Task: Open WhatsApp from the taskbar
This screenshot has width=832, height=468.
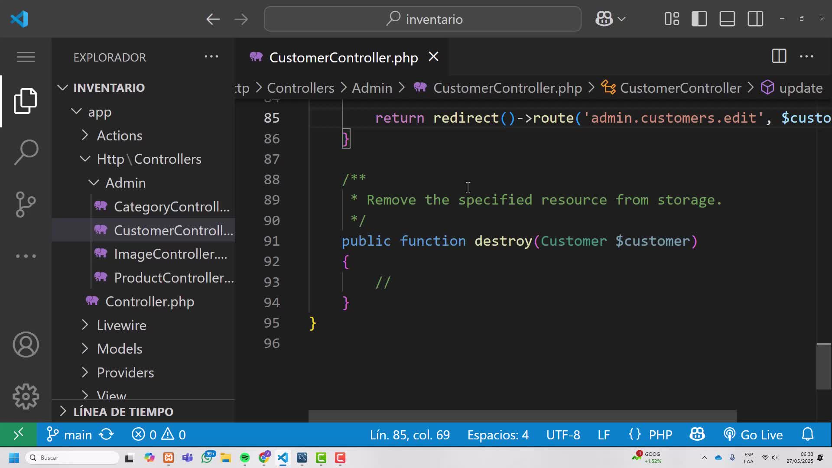Action: click(x=207, y=458)
